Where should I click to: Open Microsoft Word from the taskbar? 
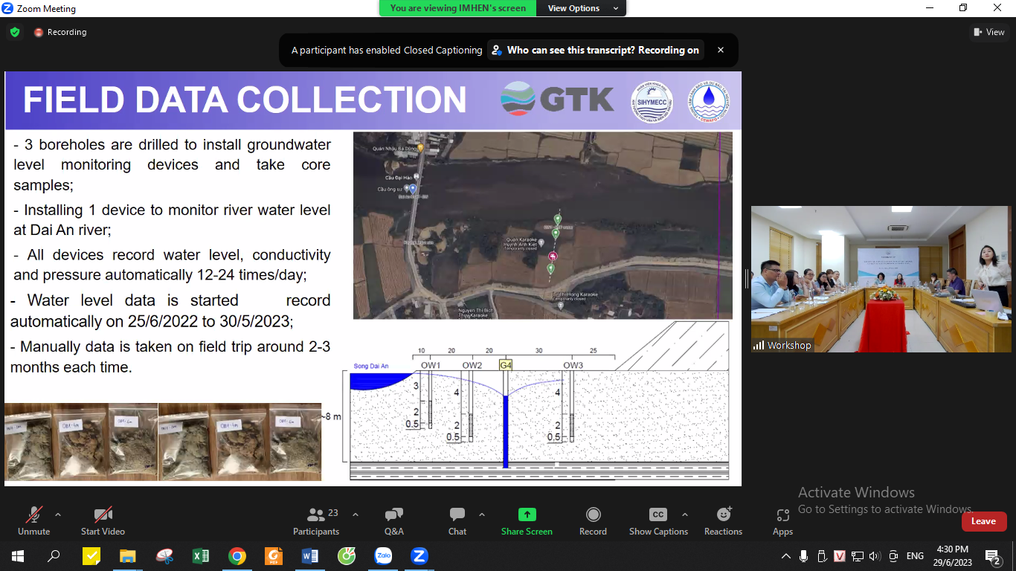pyautogui.click(x=310, y=555)
